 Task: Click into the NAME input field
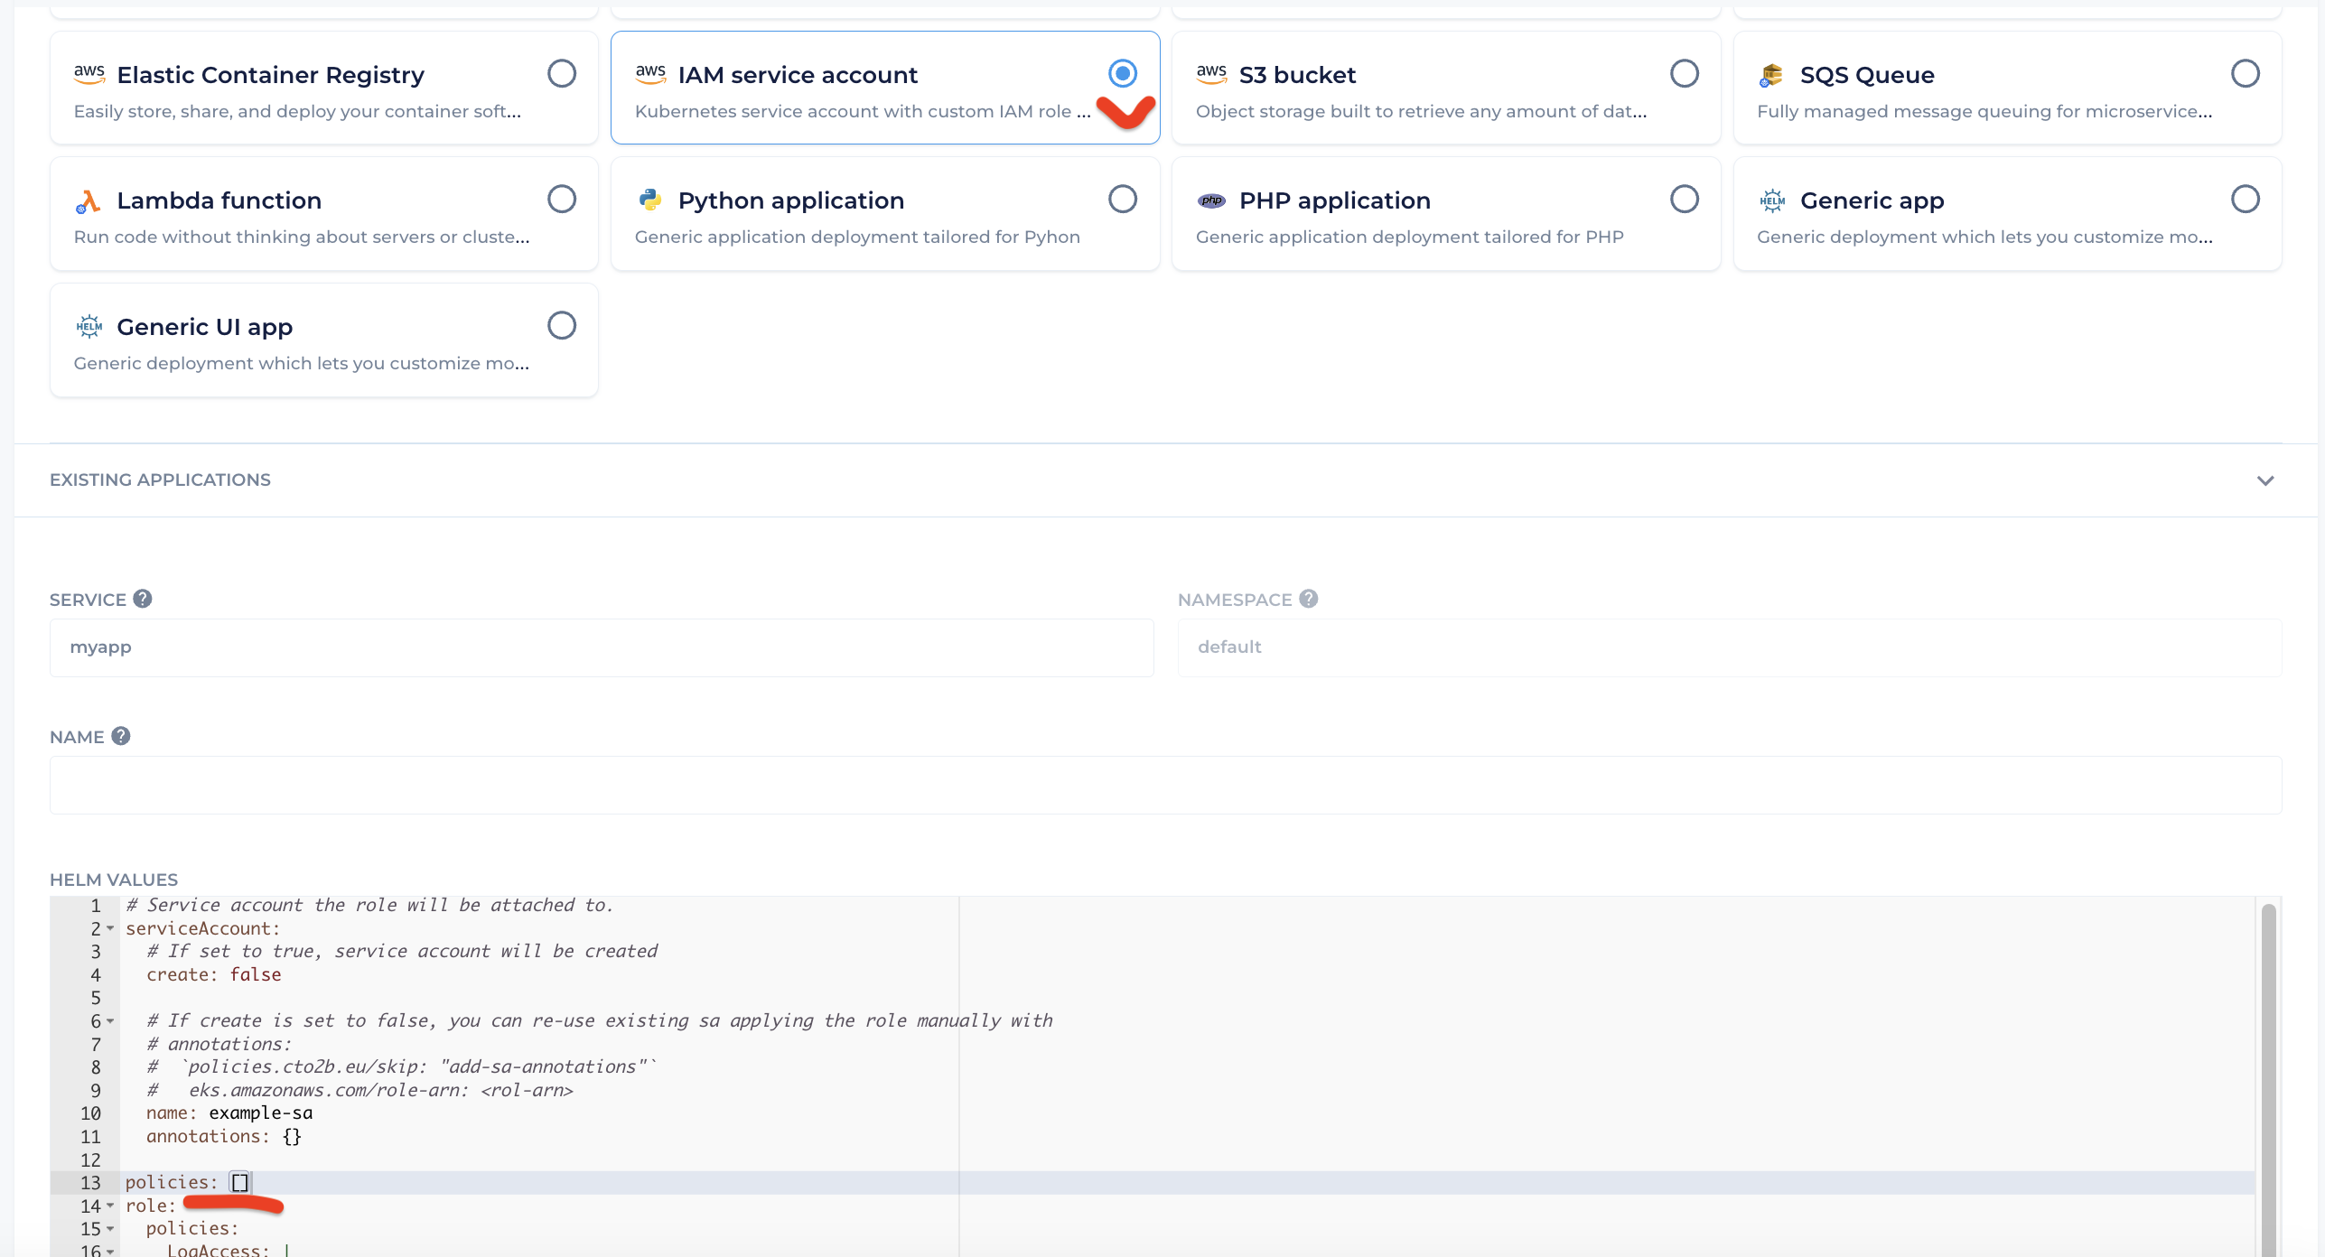[x=1165, y=785]
